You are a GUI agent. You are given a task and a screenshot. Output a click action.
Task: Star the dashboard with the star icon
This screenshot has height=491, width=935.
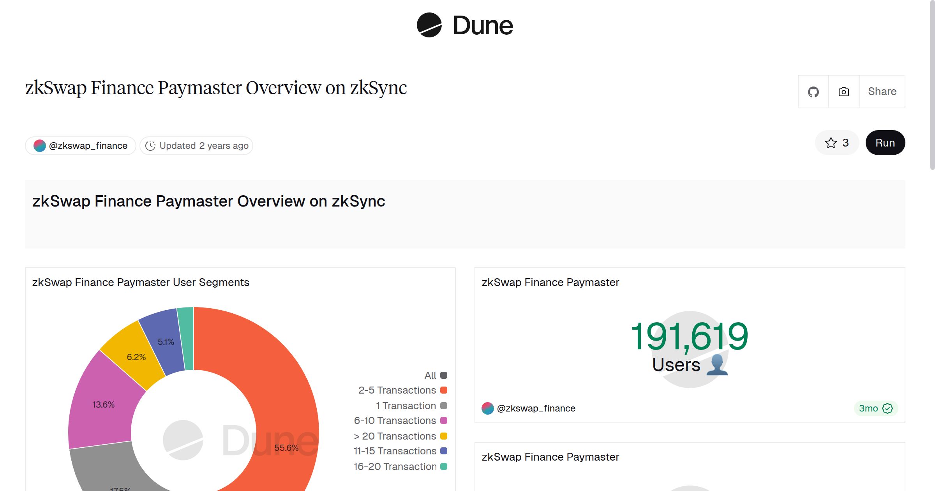pos(831,143)
